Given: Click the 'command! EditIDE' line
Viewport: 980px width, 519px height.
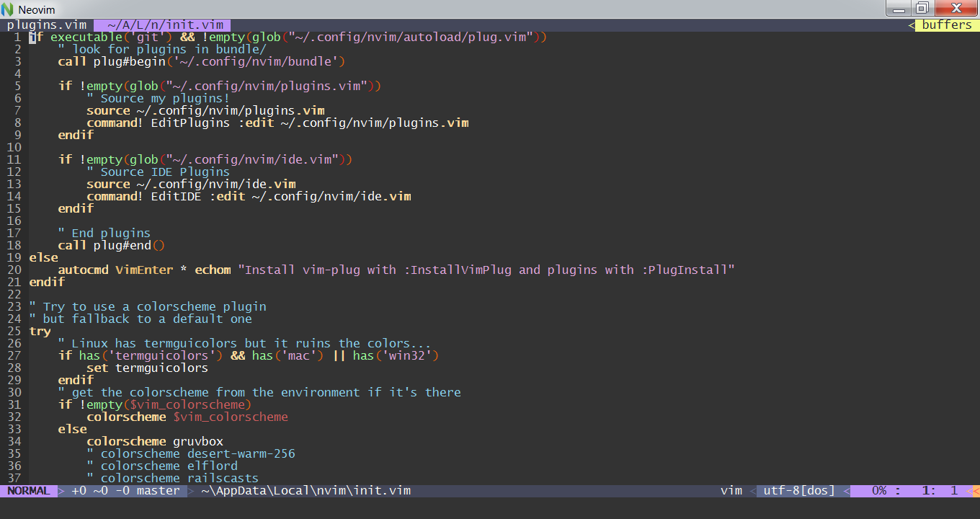Looking at the screenshot, I should [249, 196].
